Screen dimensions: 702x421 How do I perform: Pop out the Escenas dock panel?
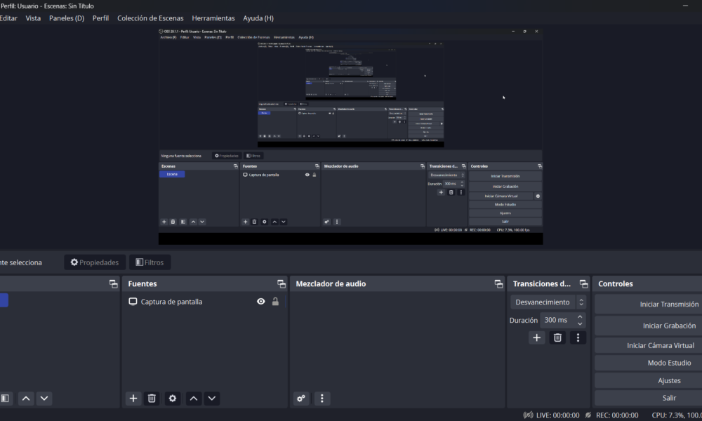113,283
